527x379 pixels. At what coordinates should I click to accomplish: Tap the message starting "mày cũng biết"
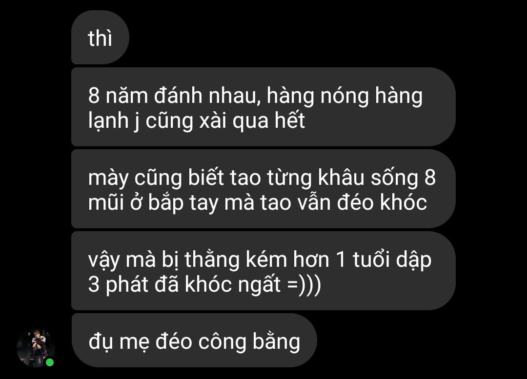pos(263,189)
